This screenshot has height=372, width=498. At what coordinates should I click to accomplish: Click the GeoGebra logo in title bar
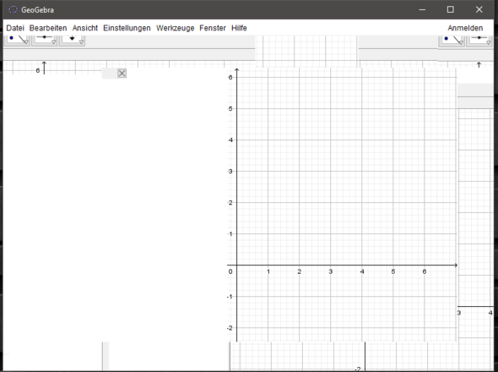[x=13, y=10]
